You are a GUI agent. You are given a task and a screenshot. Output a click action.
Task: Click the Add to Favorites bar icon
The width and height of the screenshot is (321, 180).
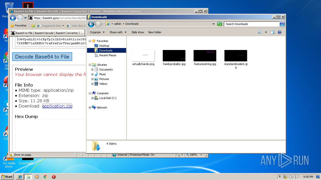[x=33, y=25]
